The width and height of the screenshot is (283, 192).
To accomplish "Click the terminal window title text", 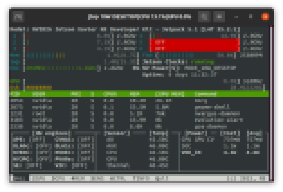I will click(x=140, y=17).
